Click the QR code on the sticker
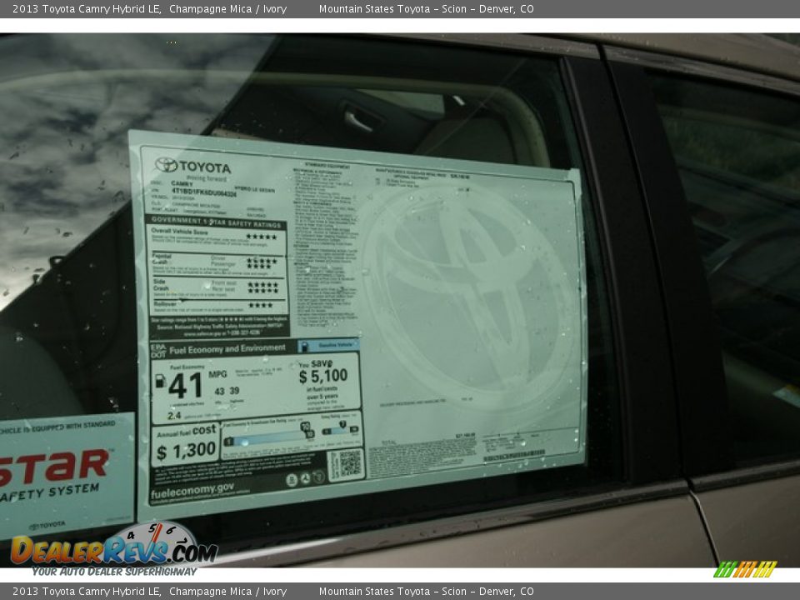Viewport: 800px width, 600px height. point(350,463)
